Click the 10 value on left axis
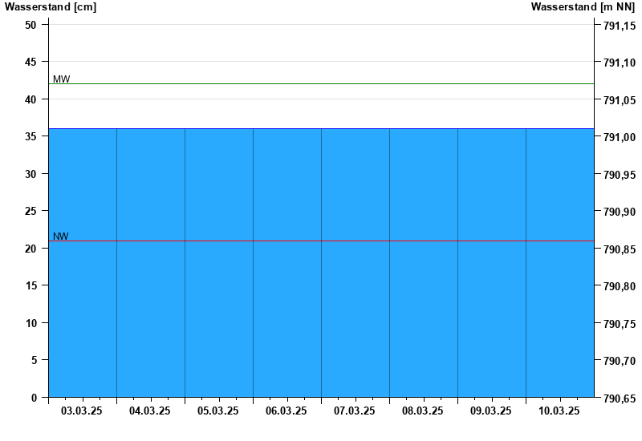This screenshot has width=642, height=441. (x=30, y=323)
